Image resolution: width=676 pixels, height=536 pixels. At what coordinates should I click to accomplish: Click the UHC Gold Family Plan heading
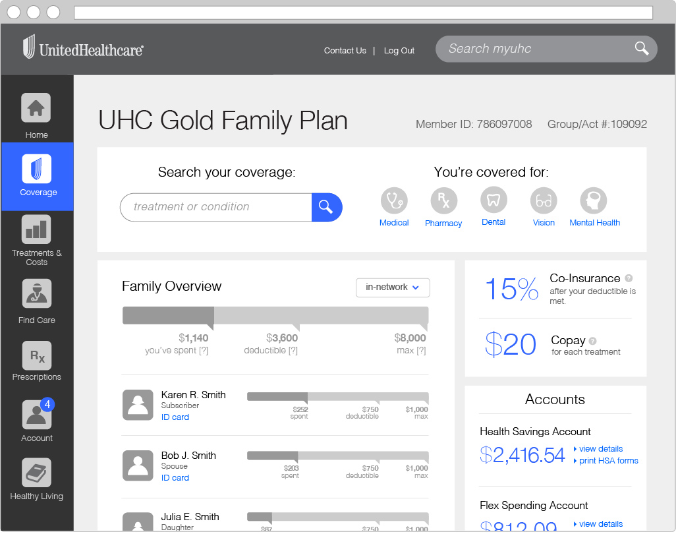223,121
